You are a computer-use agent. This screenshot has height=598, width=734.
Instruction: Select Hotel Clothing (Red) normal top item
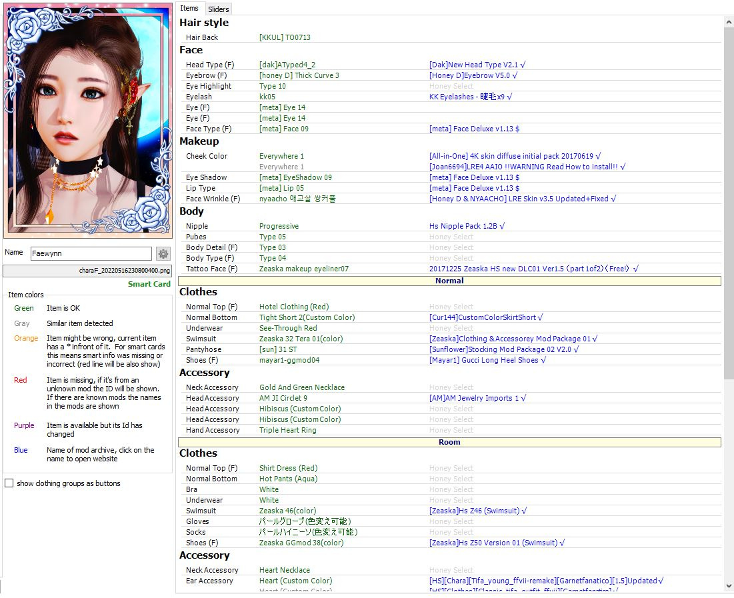coord(294,307)
